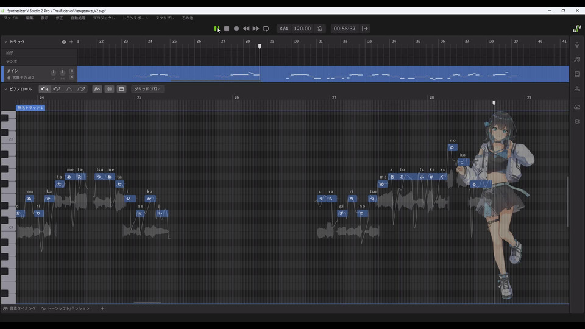
Task: Click the piano roll horizontal scrollbar
Action: click(147, 302)
